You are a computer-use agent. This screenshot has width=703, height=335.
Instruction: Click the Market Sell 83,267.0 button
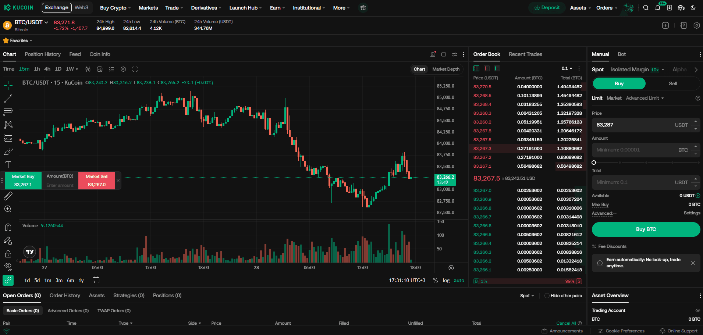point(97,181)
